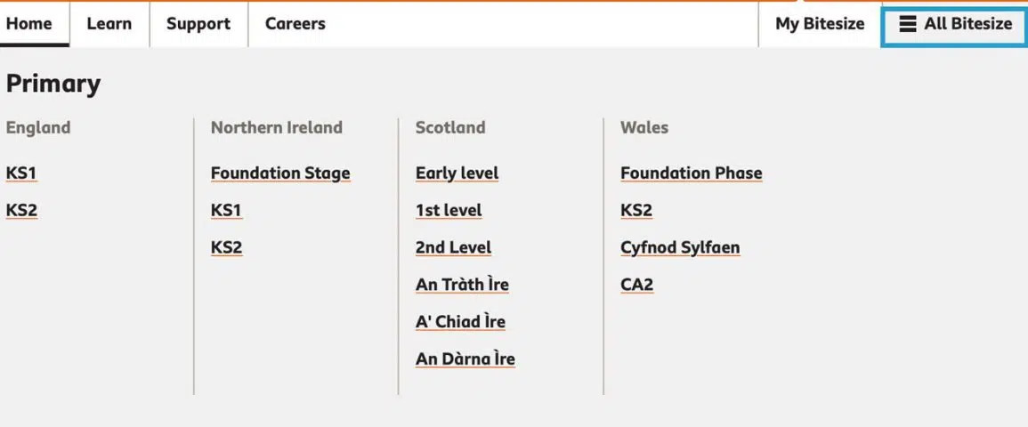The image size is (1028, 427).
Task: Select KS2 under England
Action: pos(21,211)
